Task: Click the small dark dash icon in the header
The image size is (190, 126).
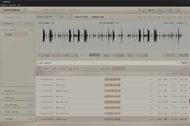Action: pyautogui.click(x=153, y=10)
